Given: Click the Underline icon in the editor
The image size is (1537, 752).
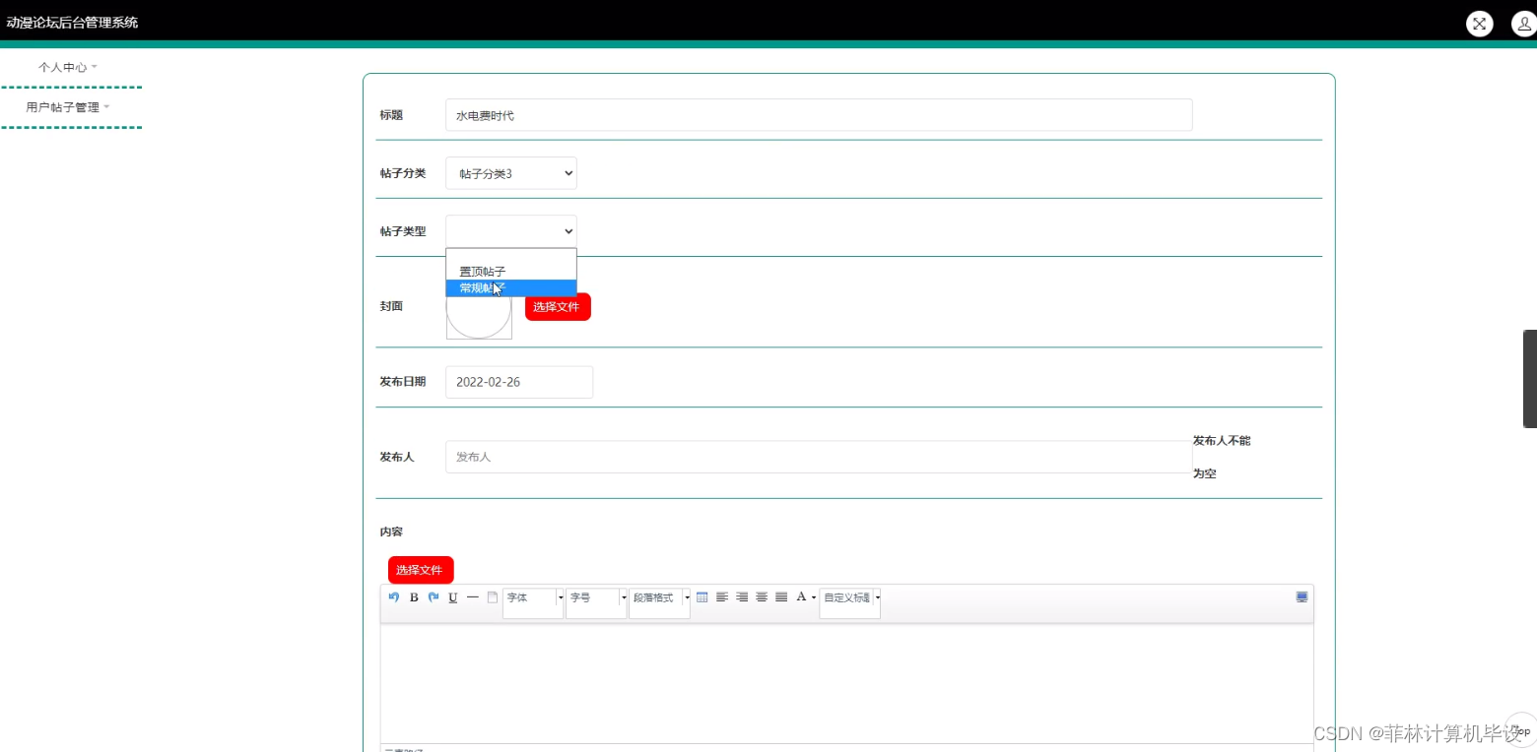Looking at the screenshot, I should (x=452, y=597).
